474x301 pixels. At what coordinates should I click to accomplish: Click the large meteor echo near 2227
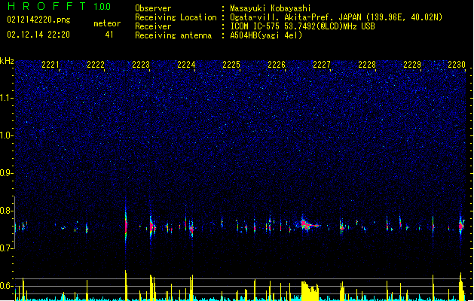[308, 224]
